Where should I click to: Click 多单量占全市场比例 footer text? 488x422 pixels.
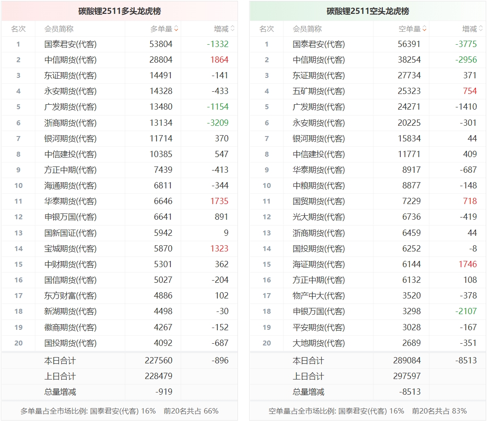119,411
